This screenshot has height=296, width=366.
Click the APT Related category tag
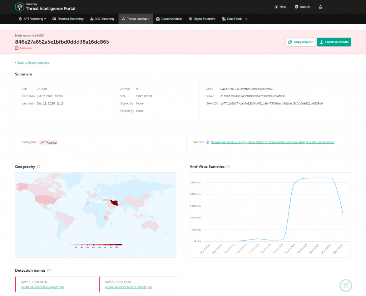[x=48, y=142]
